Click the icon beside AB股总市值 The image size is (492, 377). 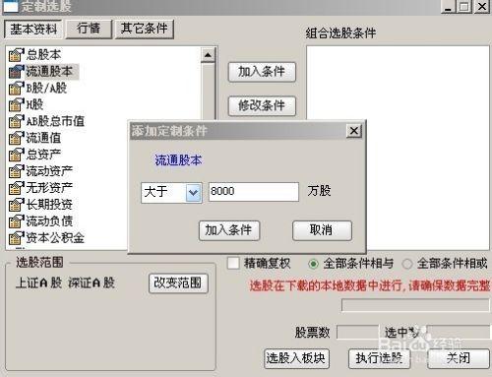[x=17, y=121]
